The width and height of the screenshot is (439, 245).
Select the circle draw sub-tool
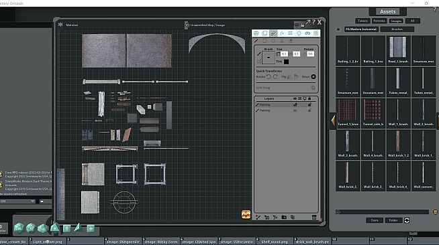tap(273, 41)
